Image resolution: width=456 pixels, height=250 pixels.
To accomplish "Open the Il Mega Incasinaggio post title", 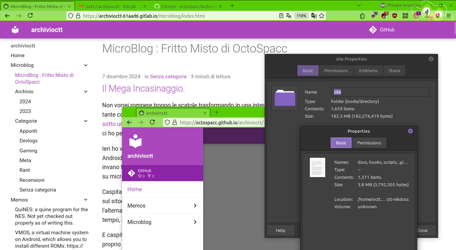I will click(x=144, y=89).
